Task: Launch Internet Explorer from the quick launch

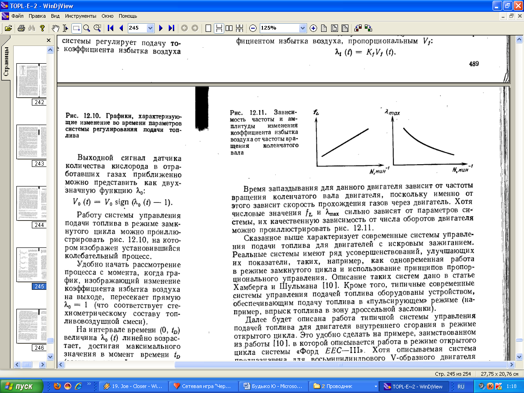Action: click(79, 386)
